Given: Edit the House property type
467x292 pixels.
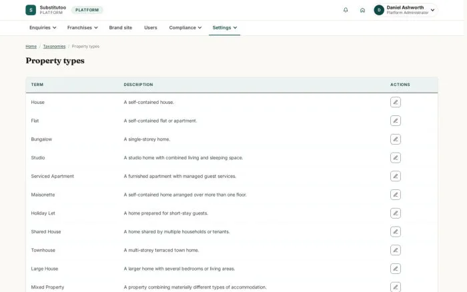Looking at the screenshot, I should point(395,102).
